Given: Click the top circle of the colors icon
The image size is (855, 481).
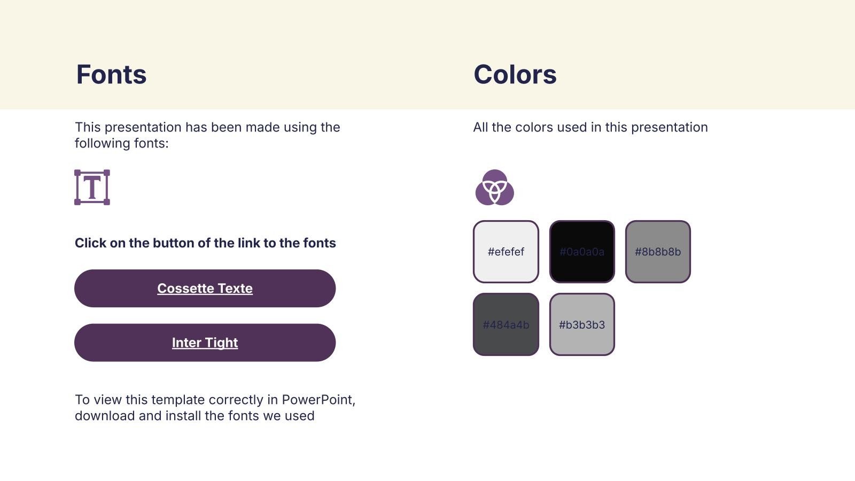Looking at the screenshot, I should [x=495, y=178].
